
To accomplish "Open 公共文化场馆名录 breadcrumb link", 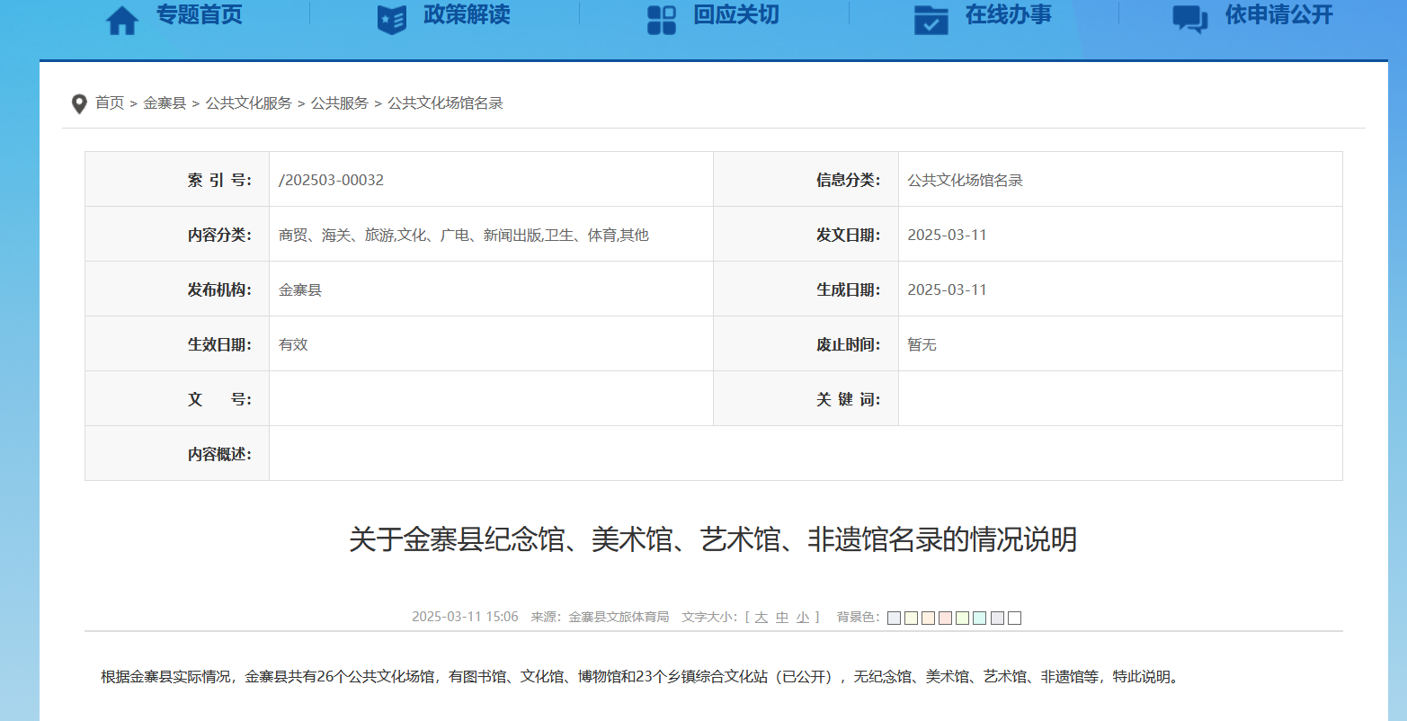I will point(445,103).
